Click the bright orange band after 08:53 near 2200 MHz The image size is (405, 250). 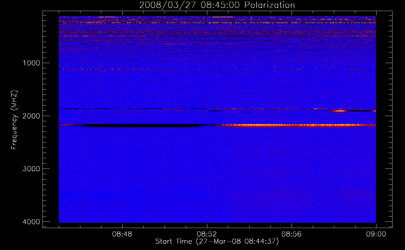pyautogui.click(x=299, y=125)
